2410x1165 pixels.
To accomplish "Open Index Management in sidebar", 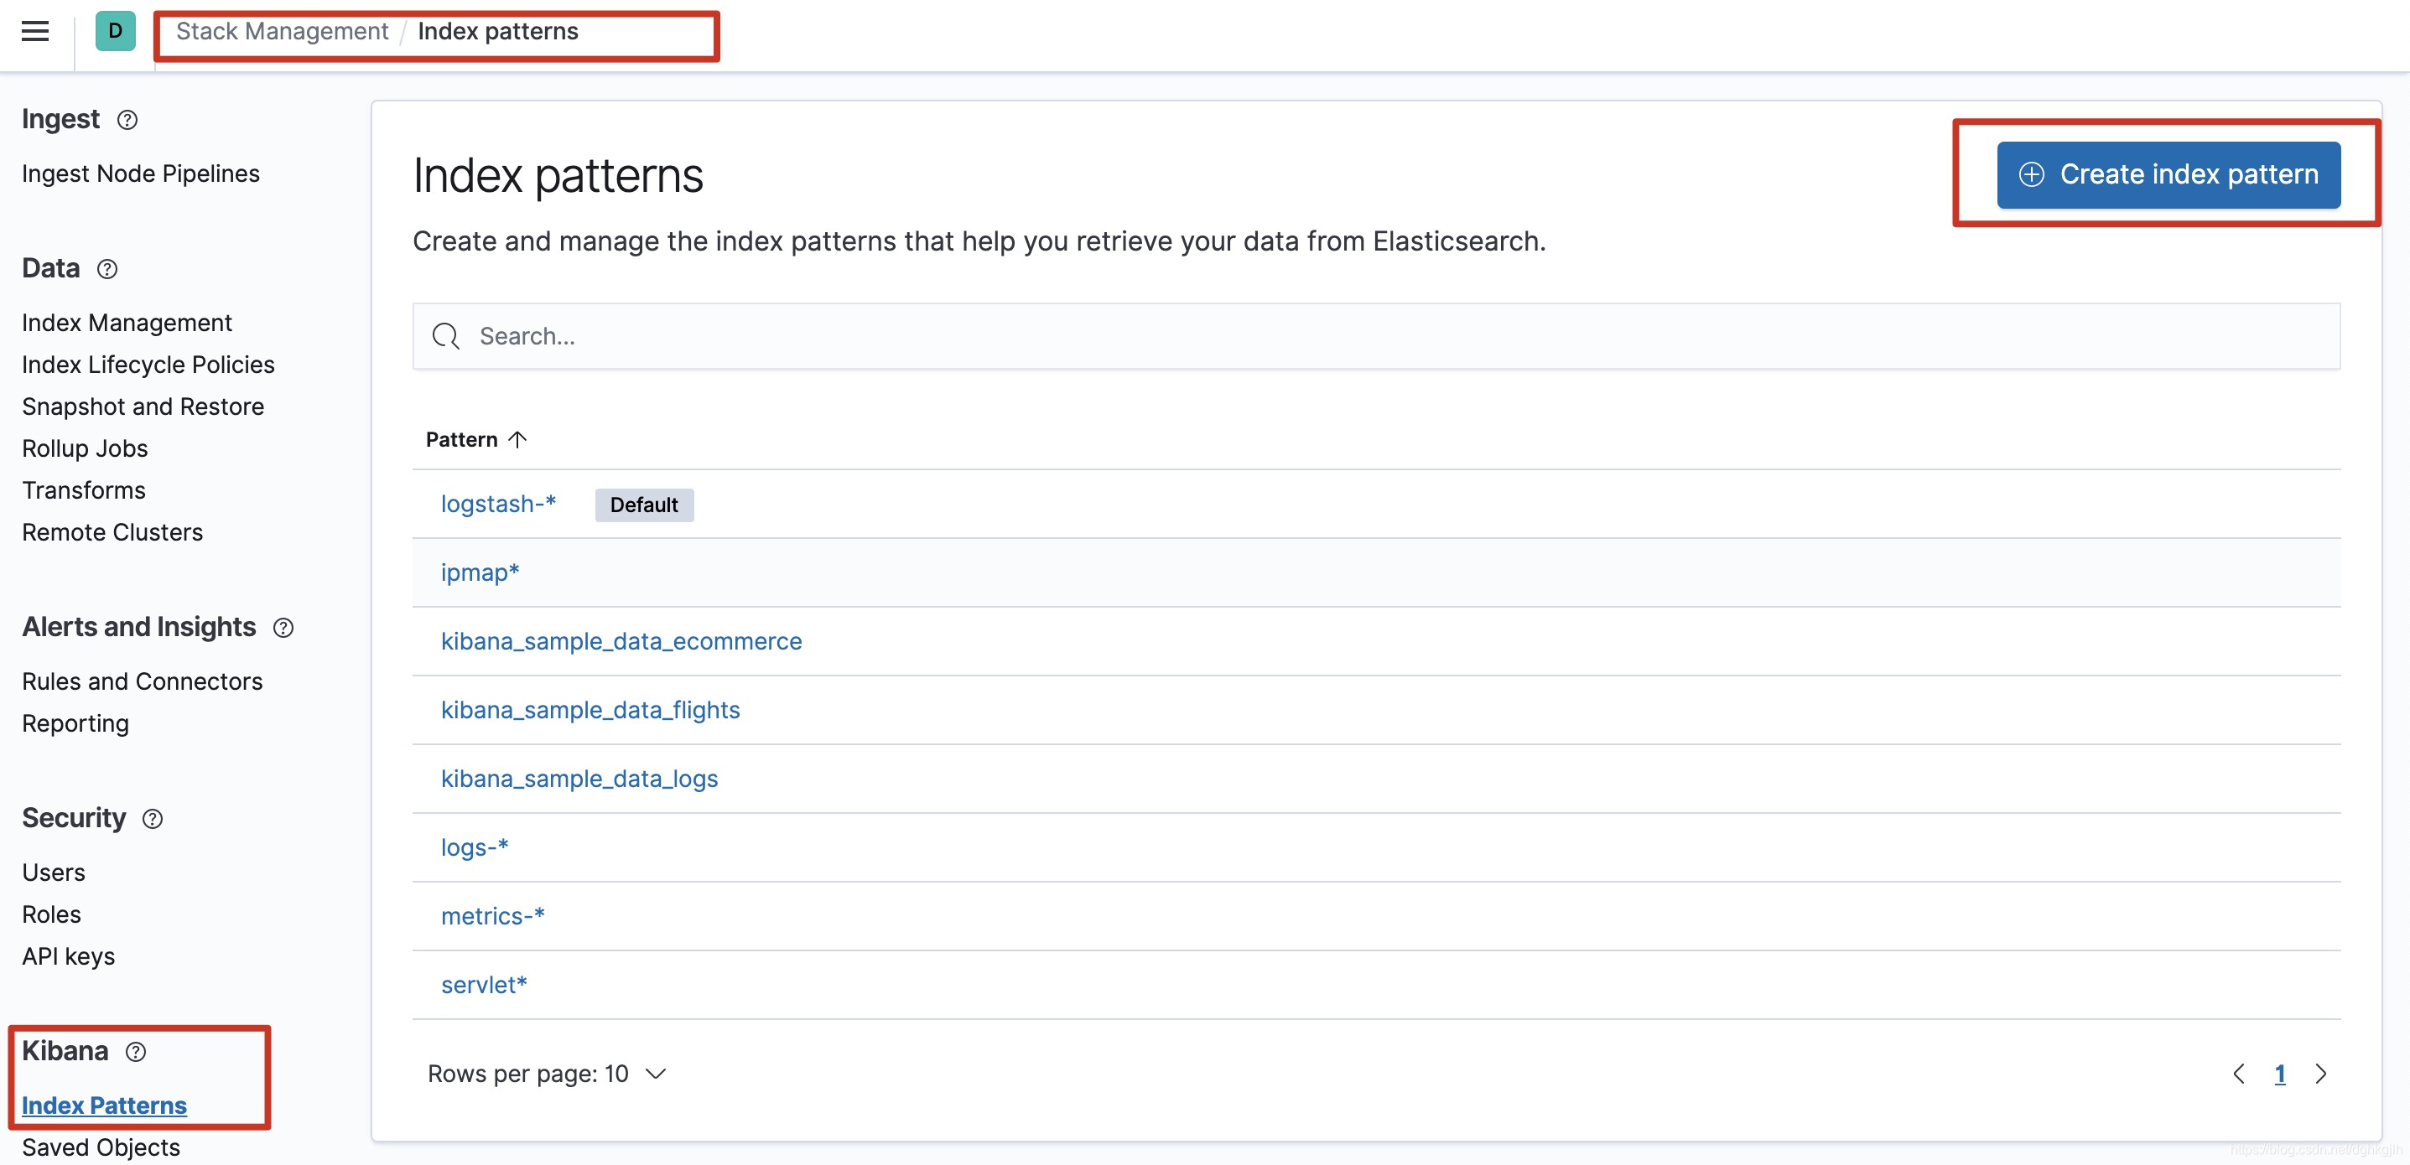I will (x=127, y=323).
